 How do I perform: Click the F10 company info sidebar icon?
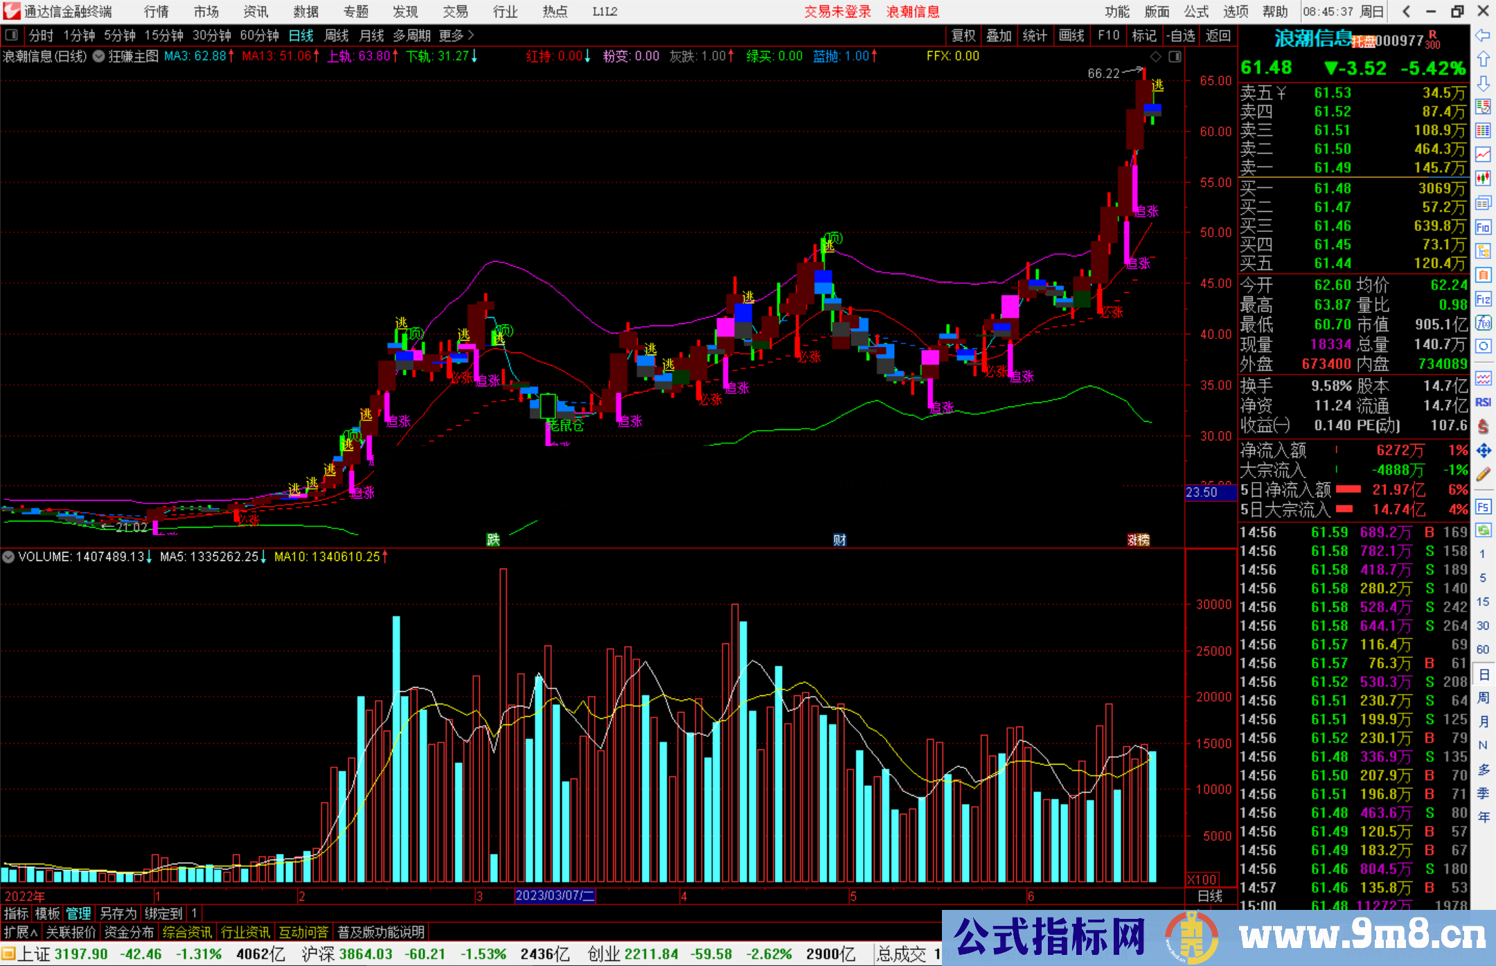pos(1483,227)
